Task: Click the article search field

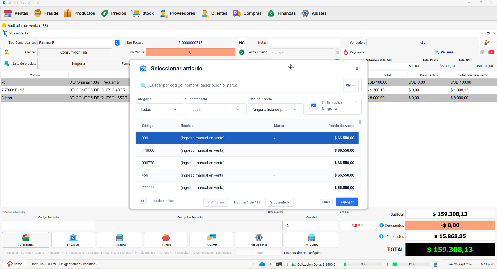Action: [x=240, y=85]
